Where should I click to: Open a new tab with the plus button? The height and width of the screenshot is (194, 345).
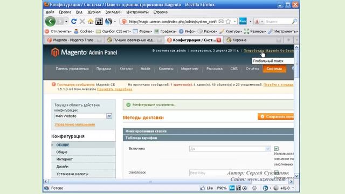point(288,40)
